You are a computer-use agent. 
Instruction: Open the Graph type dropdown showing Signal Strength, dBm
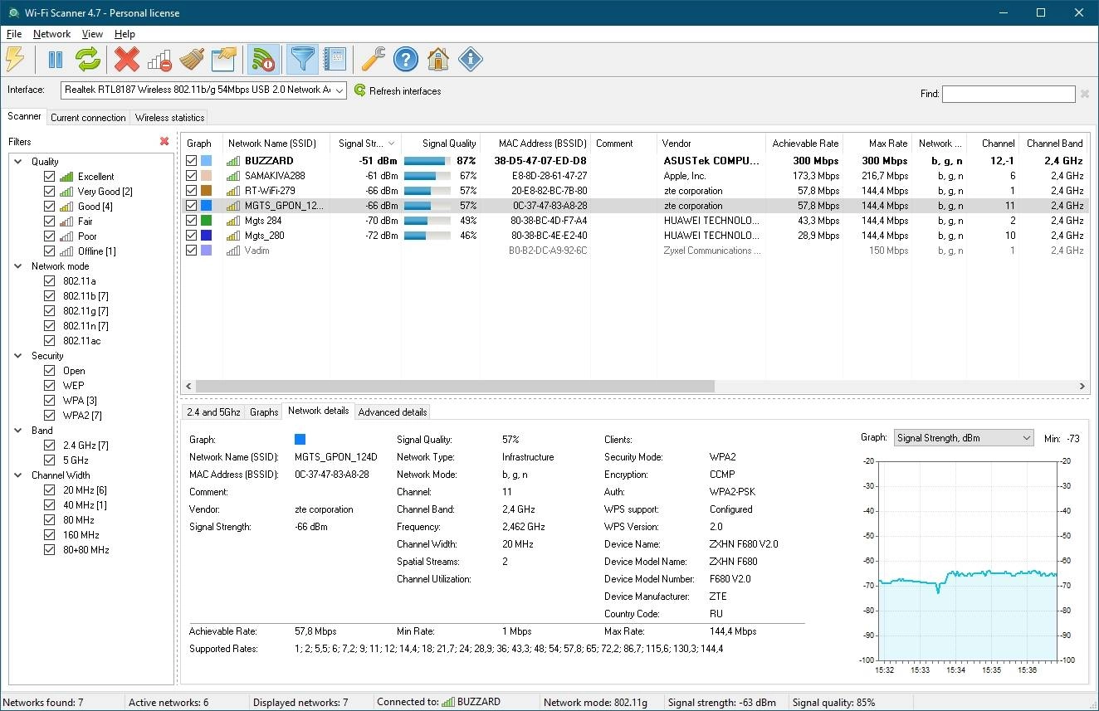tap(964, 438)
